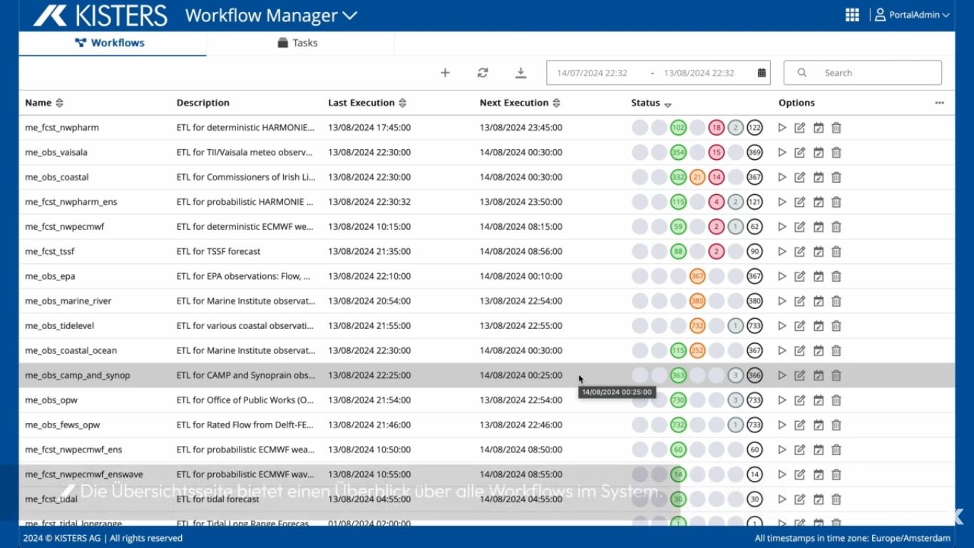Open the date range calendar picker
This screenshot has width=974, height=548.
(762, 73)
